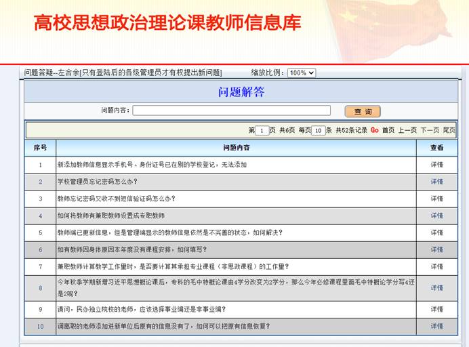Screen dimensions: 469x347
Task: Open 详情 for question 10
Action: pyautogui.click(x=436, y=327)
